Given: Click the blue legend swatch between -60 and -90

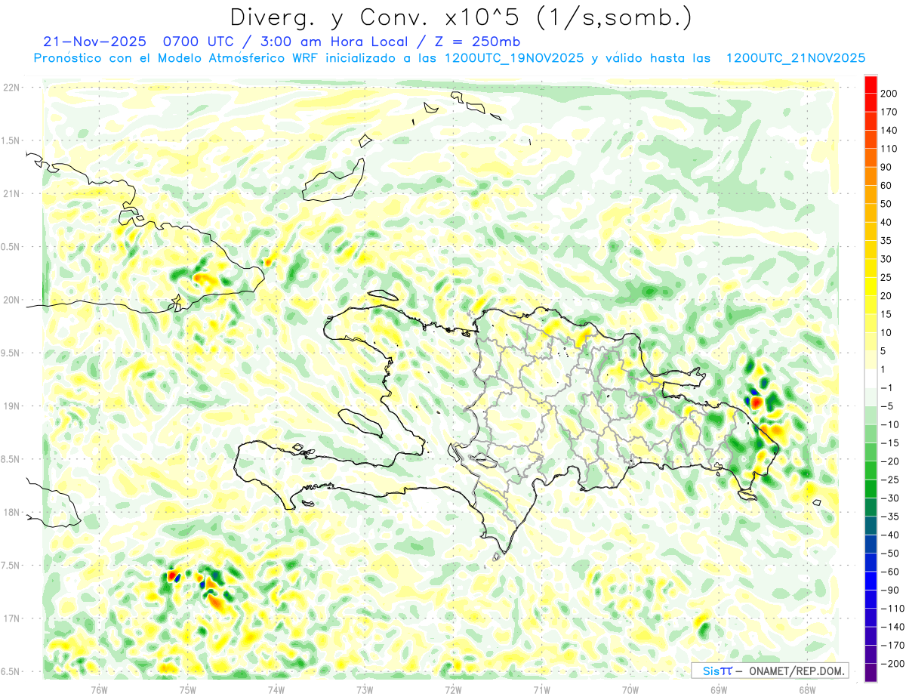Looking at the screenshot, I should 871,581.
